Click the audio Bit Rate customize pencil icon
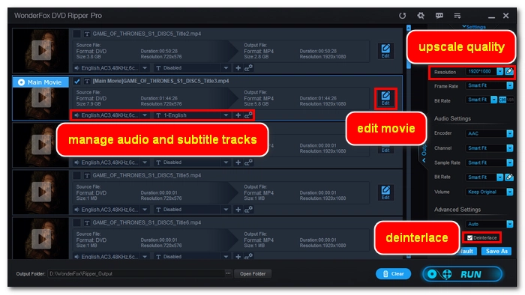 pyautogui.click(x=509, y=177)
